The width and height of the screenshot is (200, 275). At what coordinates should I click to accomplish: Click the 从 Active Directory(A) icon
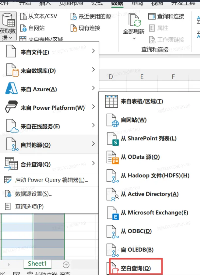112,194
